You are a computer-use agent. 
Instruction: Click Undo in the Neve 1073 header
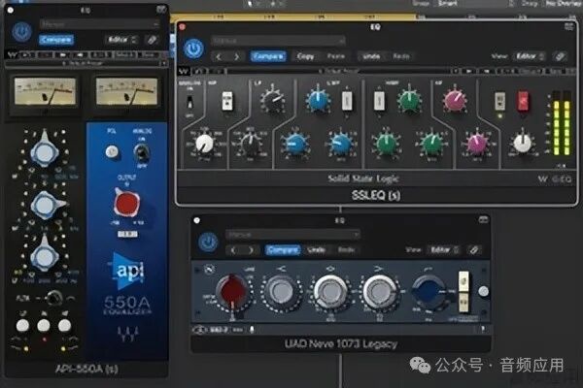(317, 250)
